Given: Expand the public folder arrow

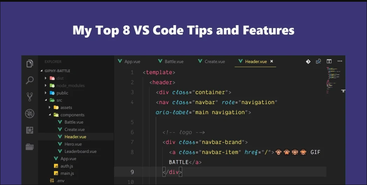Looking at the screenshot, I should click(x=46, y=93).
